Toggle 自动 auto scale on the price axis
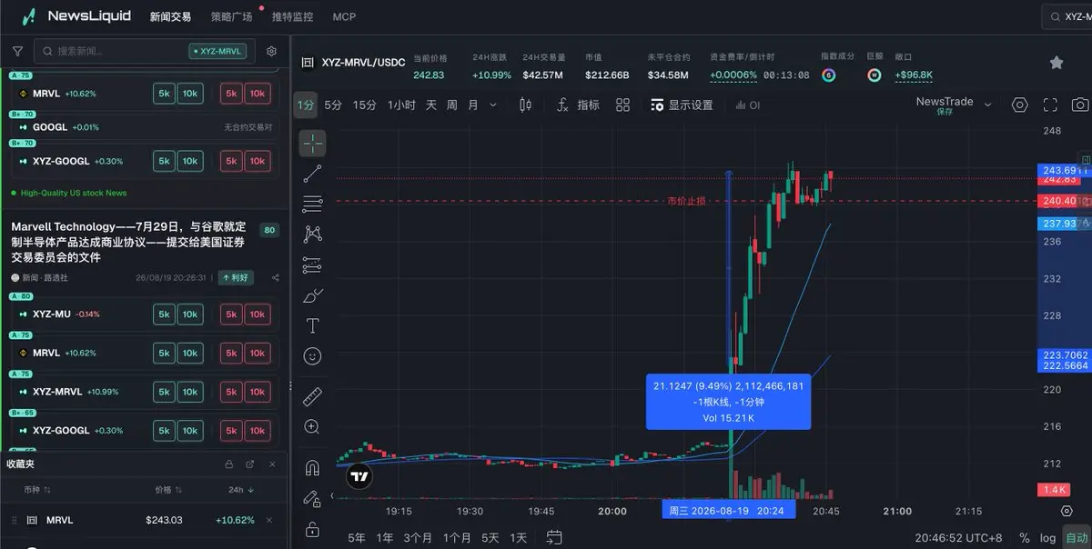This screenshot has height=549, width=1092. click(x=1076, y=537)
